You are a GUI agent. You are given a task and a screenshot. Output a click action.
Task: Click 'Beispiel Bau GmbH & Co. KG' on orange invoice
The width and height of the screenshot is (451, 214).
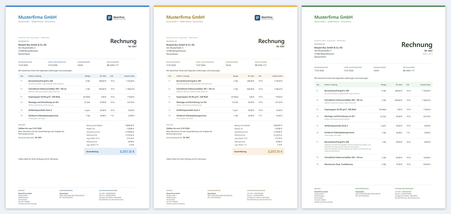pyautogui.click(x=180, y=45)
